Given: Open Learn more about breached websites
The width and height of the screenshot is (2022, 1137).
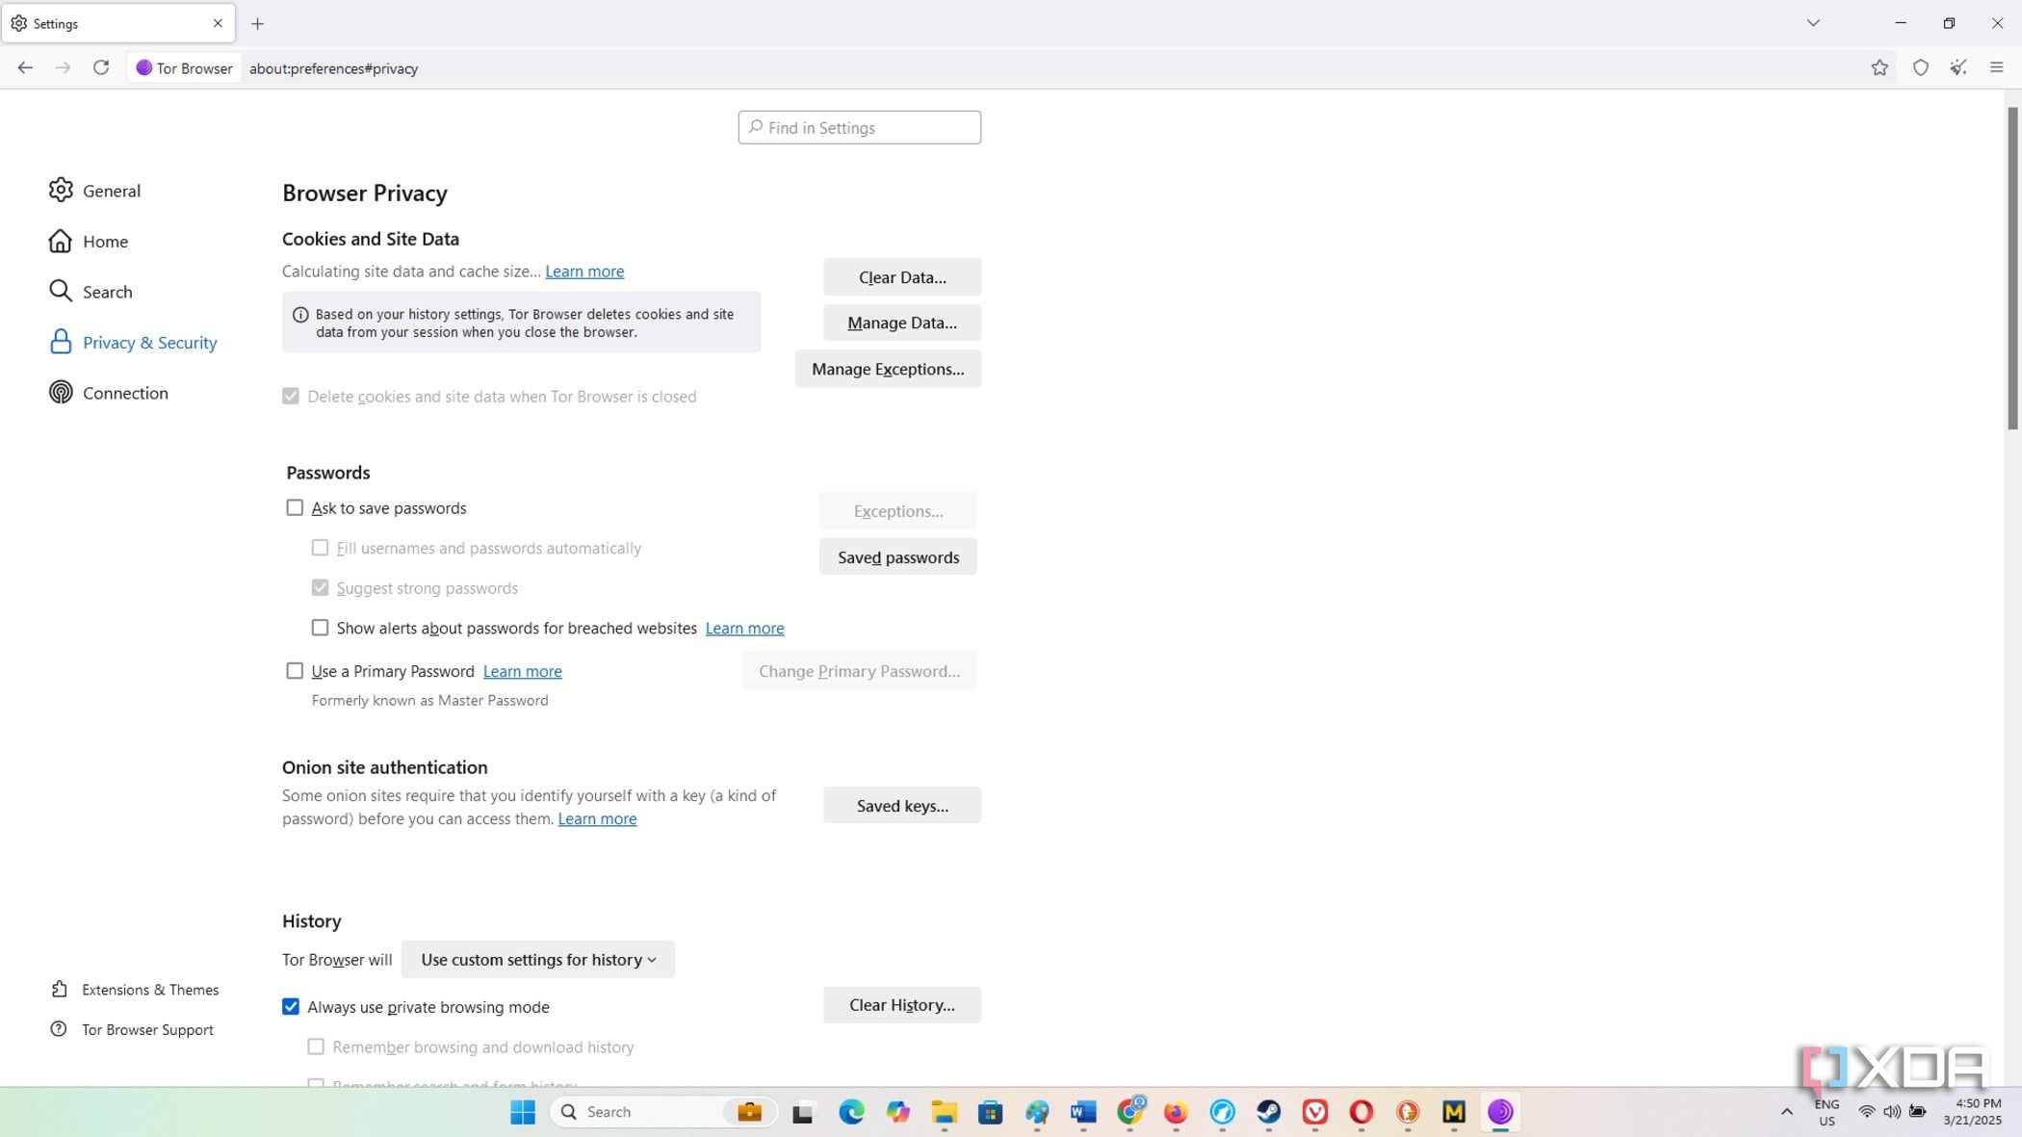Looking at the screenshot, I should point(744,628).
